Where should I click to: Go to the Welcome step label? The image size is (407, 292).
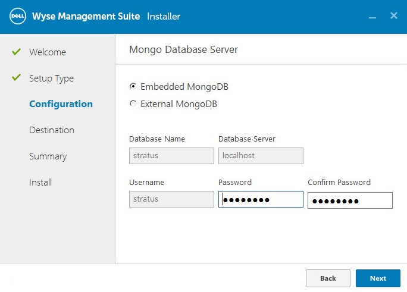click(48, 52)
